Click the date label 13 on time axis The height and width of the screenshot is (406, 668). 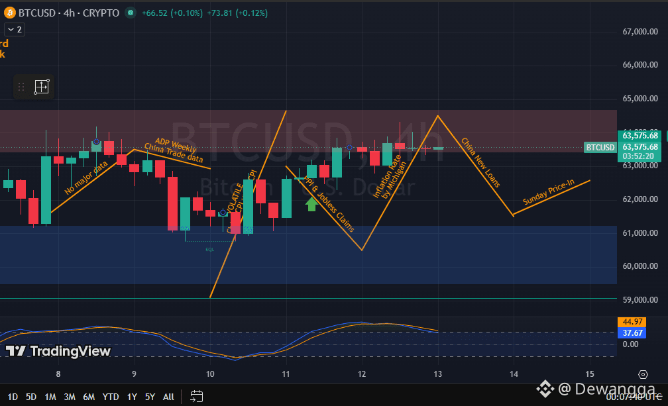coord(437,374)
